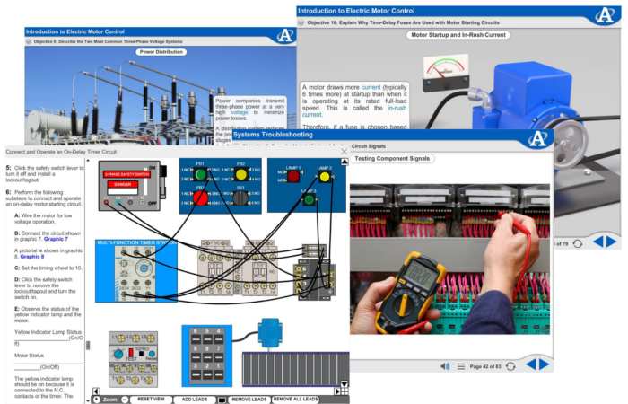
Task: Go to previous page in Systems Troubleshooting
Action: 531,364
